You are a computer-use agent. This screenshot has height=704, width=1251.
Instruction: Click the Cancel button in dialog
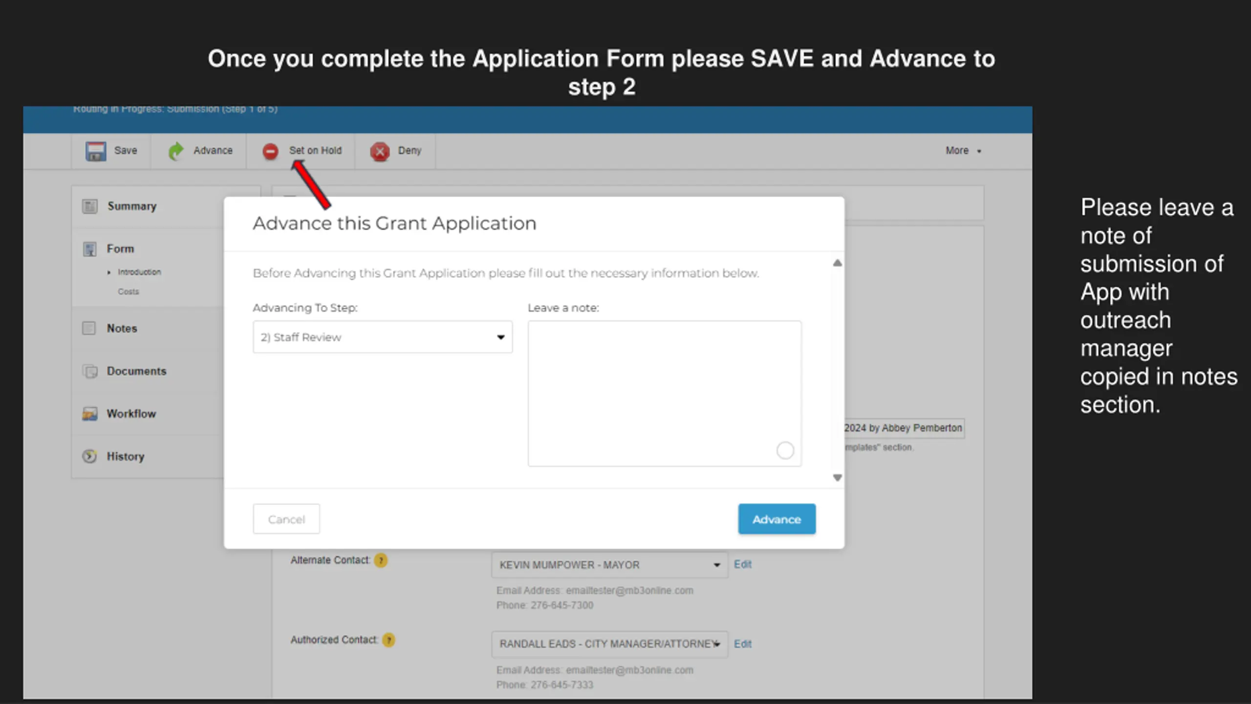286,519
